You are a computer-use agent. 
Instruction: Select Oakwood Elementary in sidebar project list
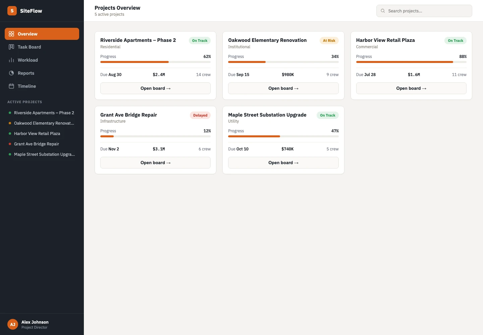pos(42,123)
